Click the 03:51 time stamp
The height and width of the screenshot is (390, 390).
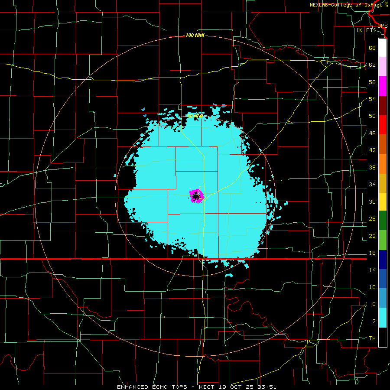267,387
